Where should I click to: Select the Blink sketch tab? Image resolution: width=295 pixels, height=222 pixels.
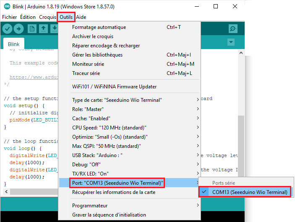click(x=14, y=44)
